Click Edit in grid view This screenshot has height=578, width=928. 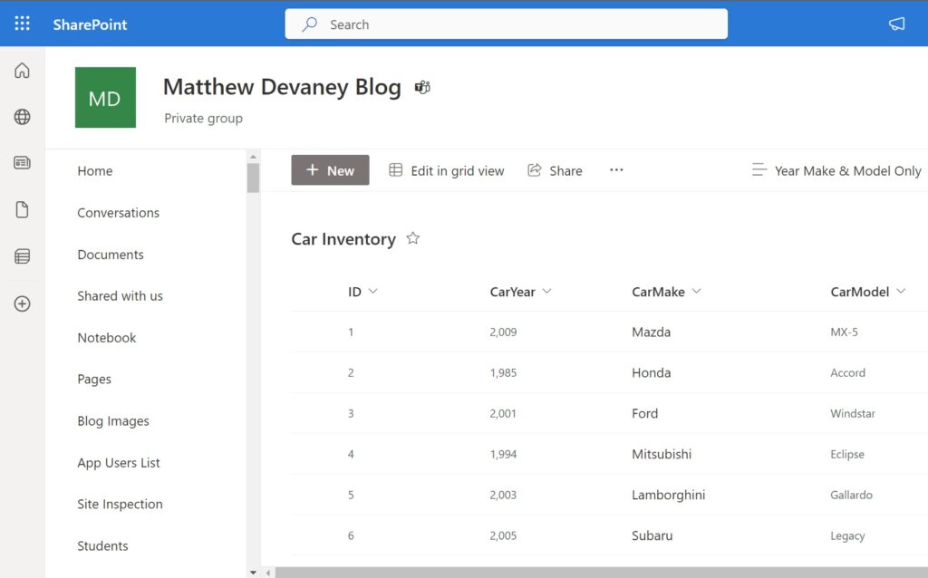pyautogui.click(x=446, y=170)
